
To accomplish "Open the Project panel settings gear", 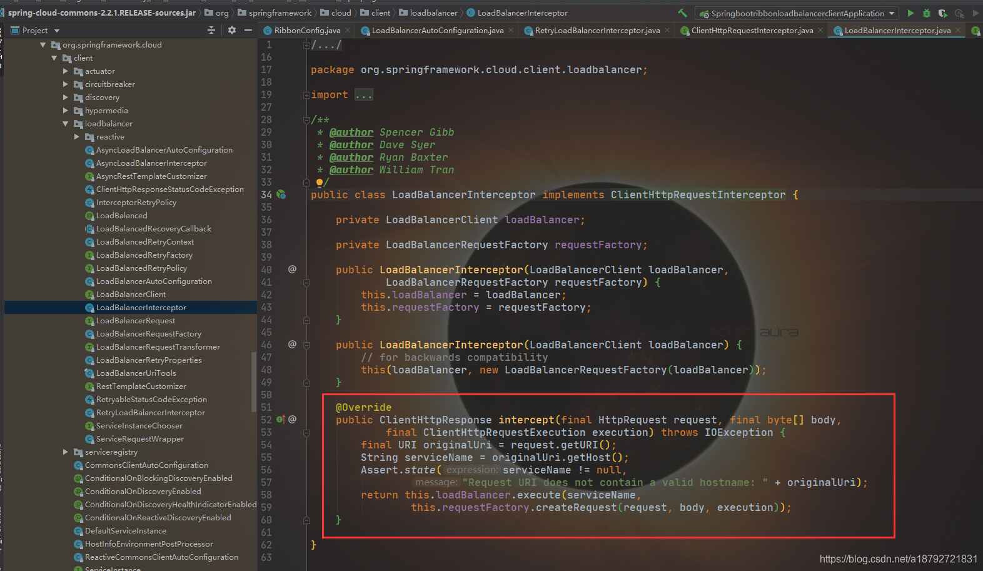I will click(232, 30).
